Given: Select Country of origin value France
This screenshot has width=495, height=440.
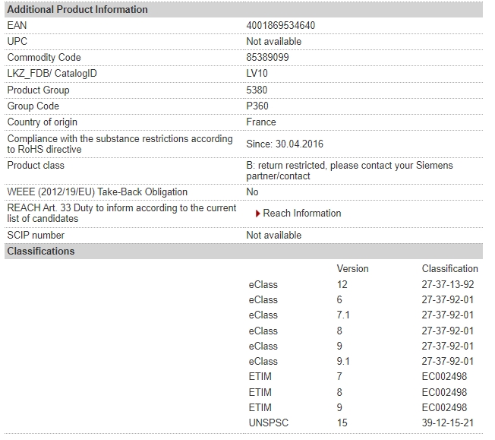Looking at the screenshot, I should click(x=261, y=122).
